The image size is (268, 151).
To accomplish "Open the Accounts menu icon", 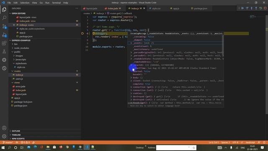I will pos(4,128).
